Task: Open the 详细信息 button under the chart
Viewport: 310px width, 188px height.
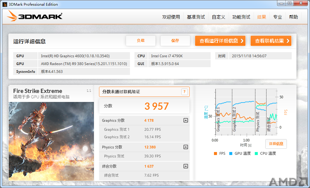Action: tap(276, 144)
